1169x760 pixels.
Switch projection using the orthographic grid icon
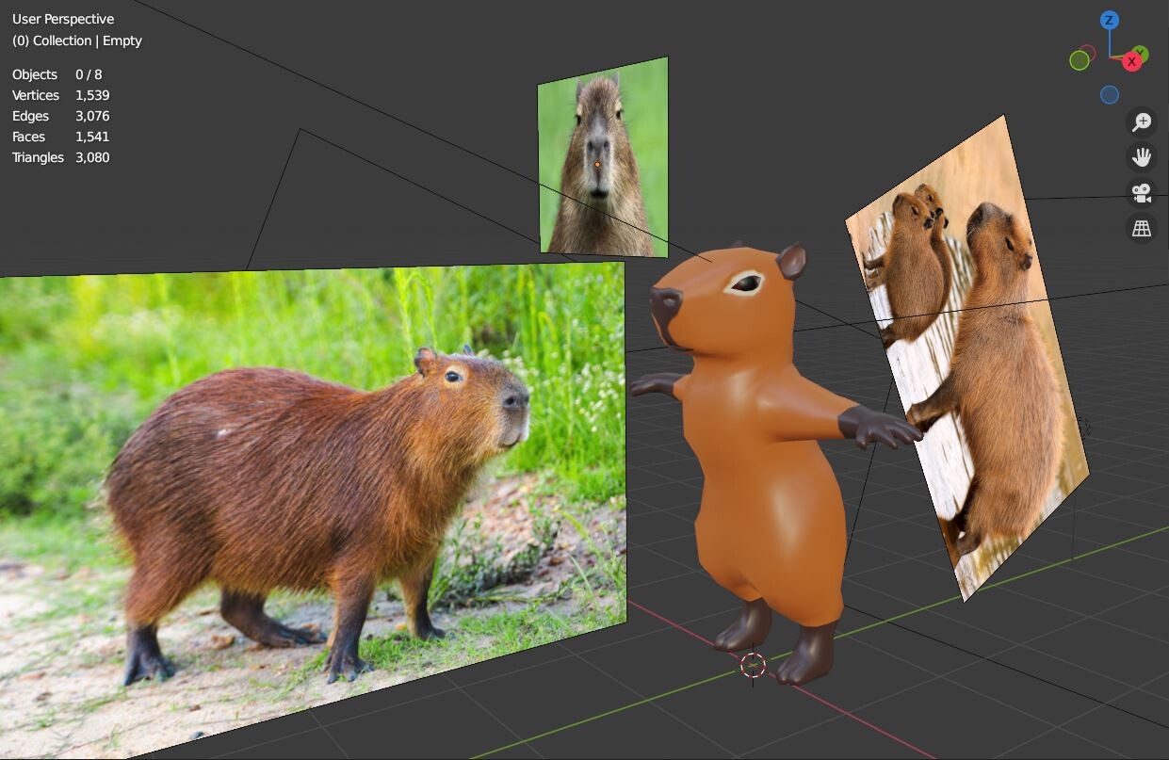pyautogui.click(x=1141, y=227)
